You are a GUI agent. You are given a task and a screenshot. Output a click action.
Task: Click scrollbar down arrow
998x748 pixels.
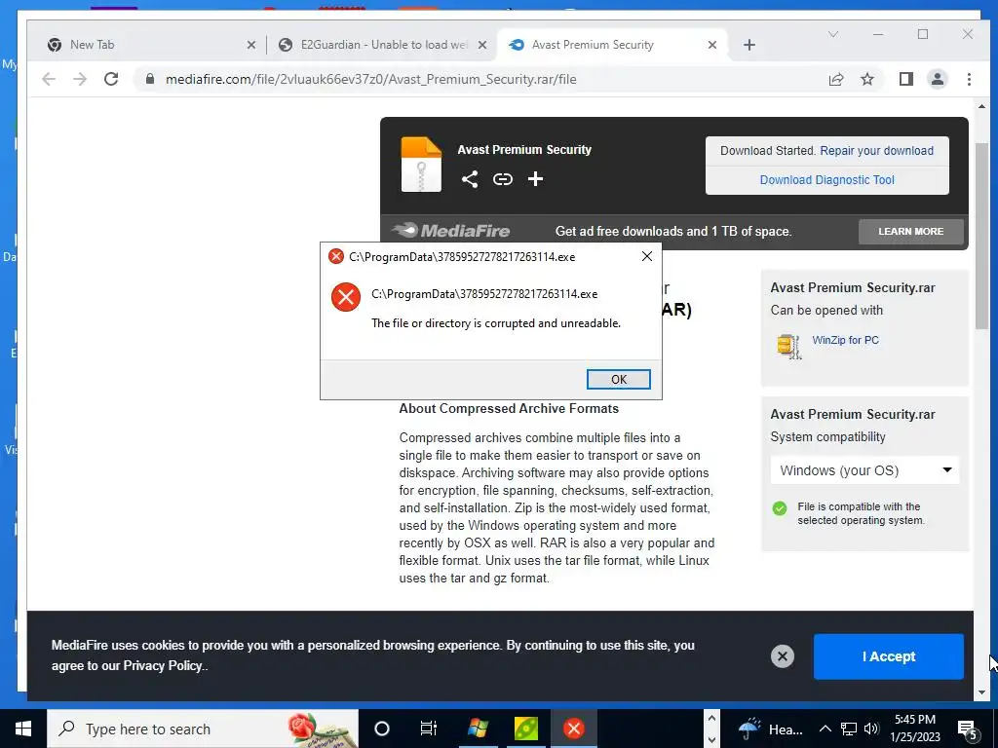[x=981, y=692]
